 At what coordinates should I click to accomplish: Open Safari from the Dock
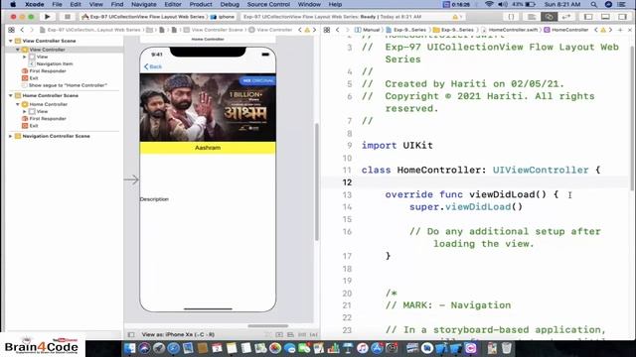coord(174,348)
